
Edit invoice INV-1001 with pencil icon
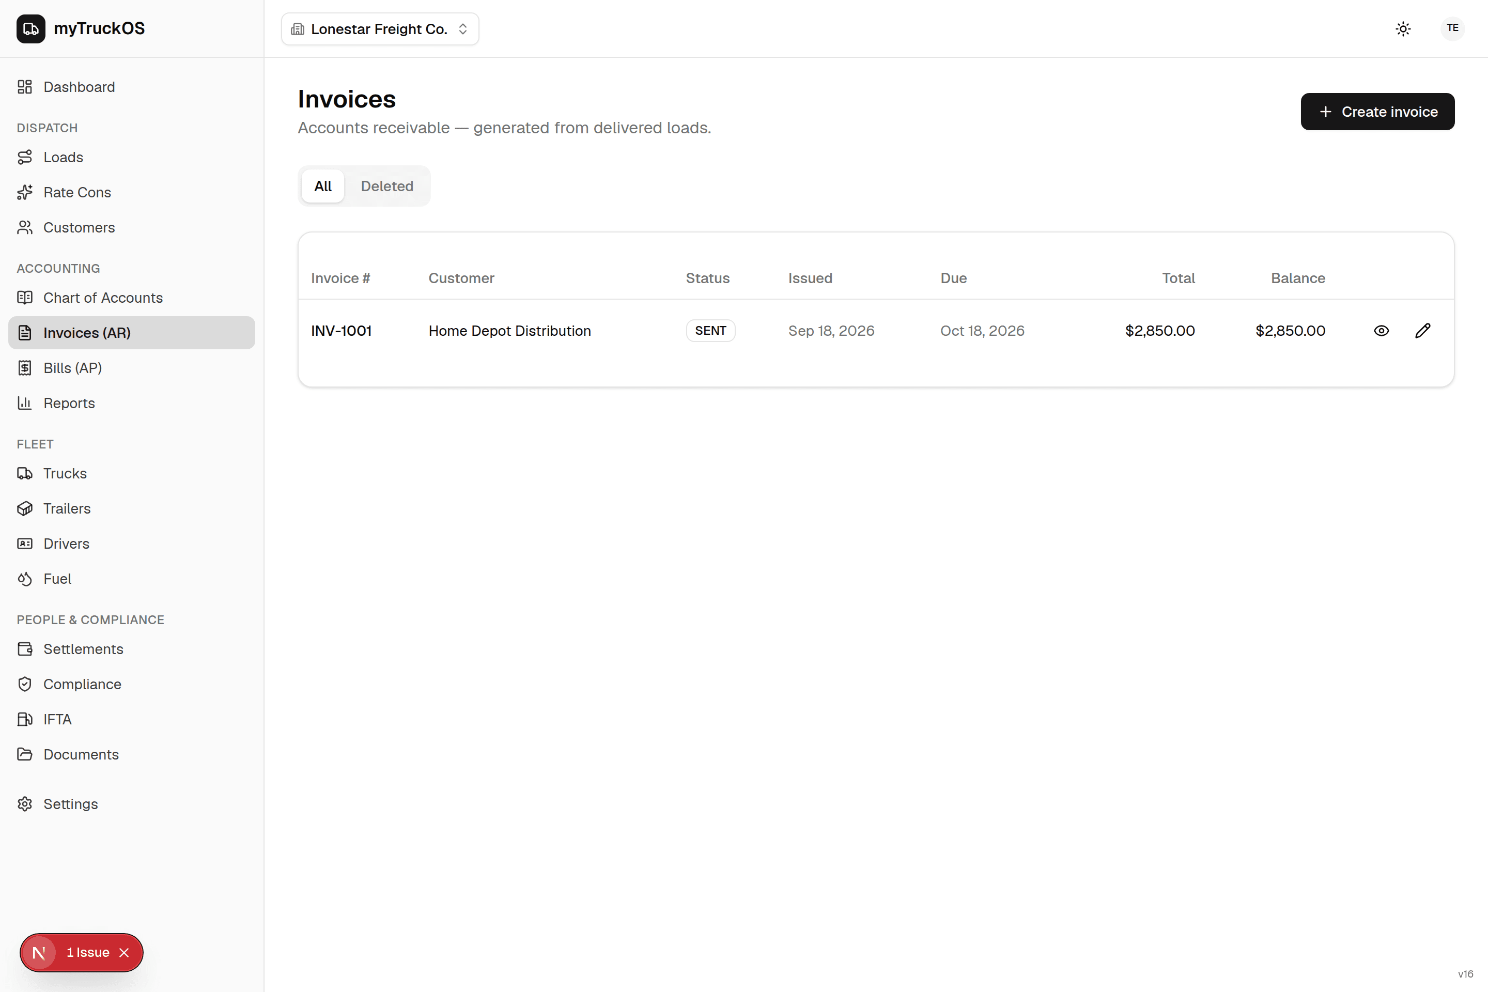[1422, 330]
